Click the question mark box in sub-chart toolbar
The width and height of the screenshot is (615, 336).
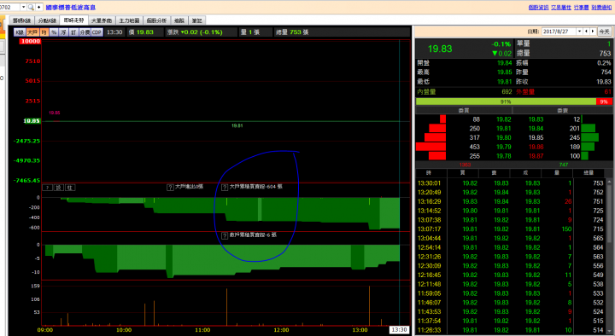tap(48, 188)
